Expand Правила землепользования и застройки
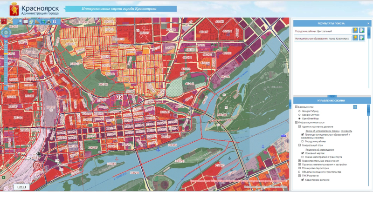373x198 pixels. tap(299, 165)
